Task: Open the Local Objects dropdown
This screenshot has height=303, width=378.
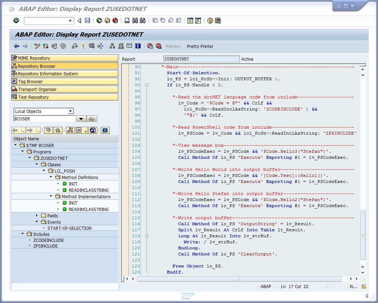Action: (70, 111)
